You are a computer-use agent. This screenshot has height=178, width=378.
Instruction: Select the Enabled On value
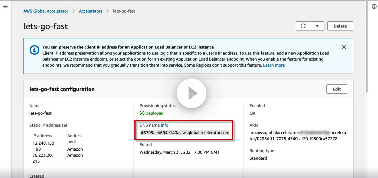(252, 113)
